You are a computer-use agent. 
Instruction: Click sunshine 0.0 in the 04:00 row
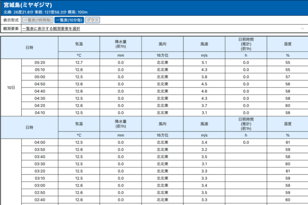(246, 142)
